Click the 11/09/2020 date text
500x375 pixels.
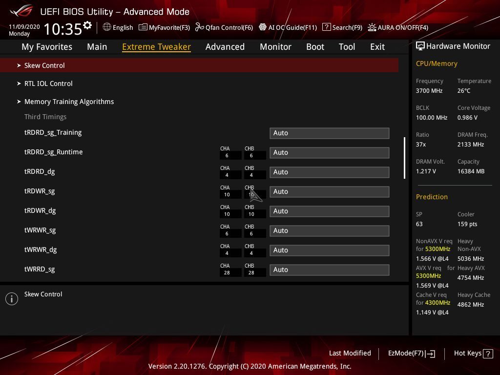click(x=24, y=27)
